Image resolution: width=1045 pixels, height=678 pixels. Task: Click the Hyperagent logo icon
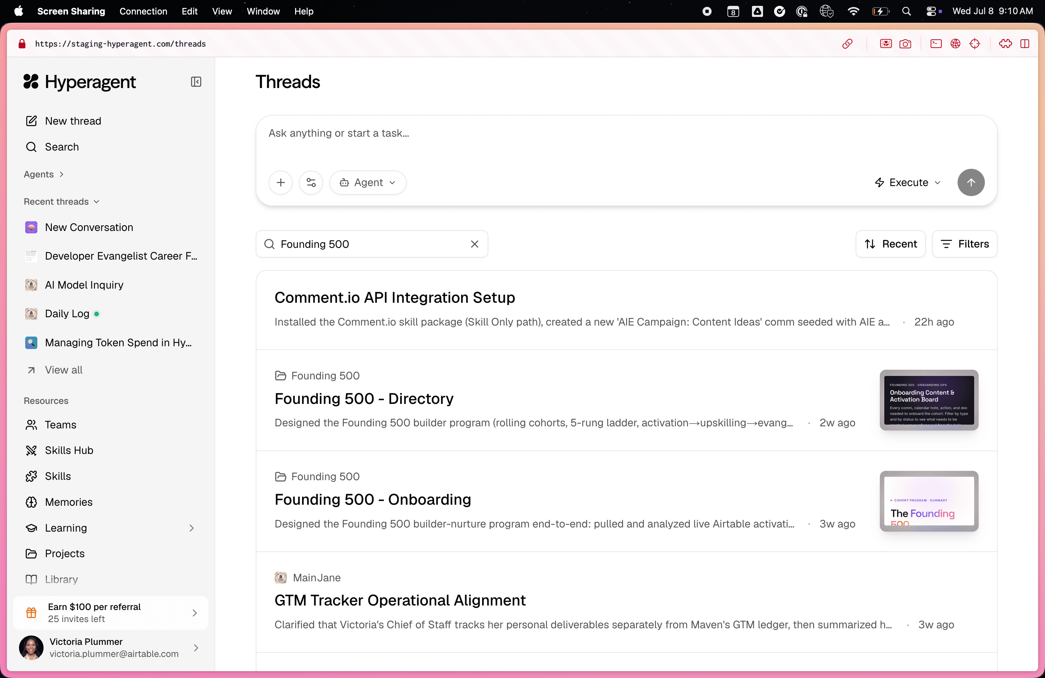(31, 81)
